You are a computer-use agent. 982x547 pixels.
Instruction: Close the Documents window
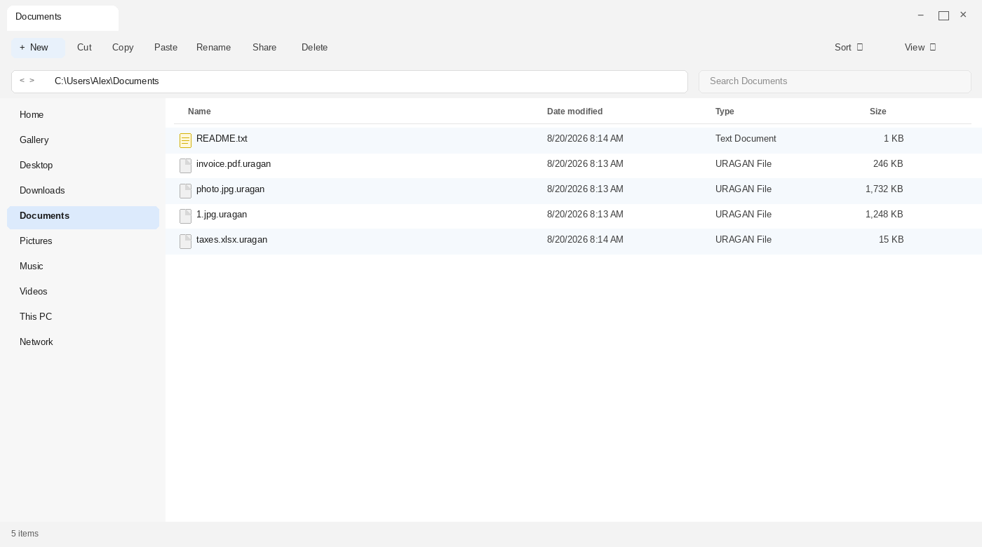click(963, 15)
